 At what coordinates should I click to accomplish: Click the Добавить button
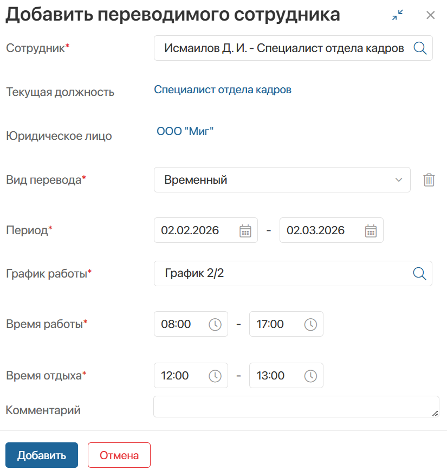(42, 455)
